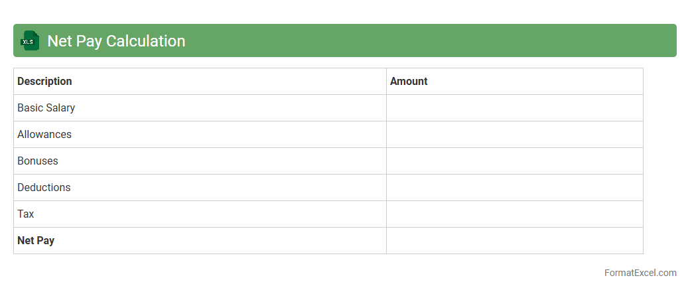Click the Bonuses amount field
Viewport: 690px width, 292px height.
tap(514, 161)
